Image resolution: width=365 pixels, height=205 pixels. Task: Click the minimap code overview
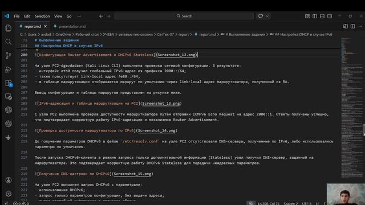351,108
